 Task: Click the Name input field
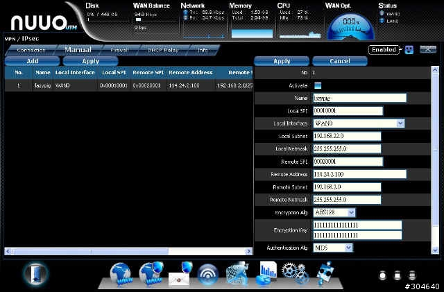pyautogui.click(x=359, y=98)
